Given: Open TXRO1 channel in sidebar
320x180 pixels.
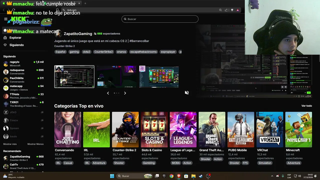Looking at the screenshot, I should coord(23,104).
